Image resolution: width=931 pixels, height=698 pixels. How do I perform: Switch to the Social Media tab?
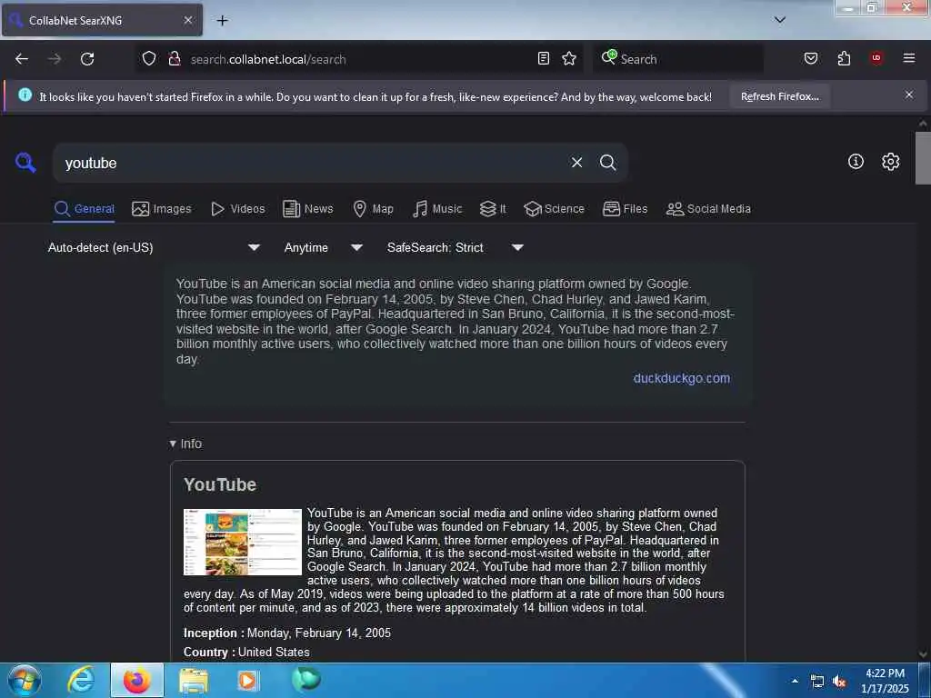click(x=708, y=209)
